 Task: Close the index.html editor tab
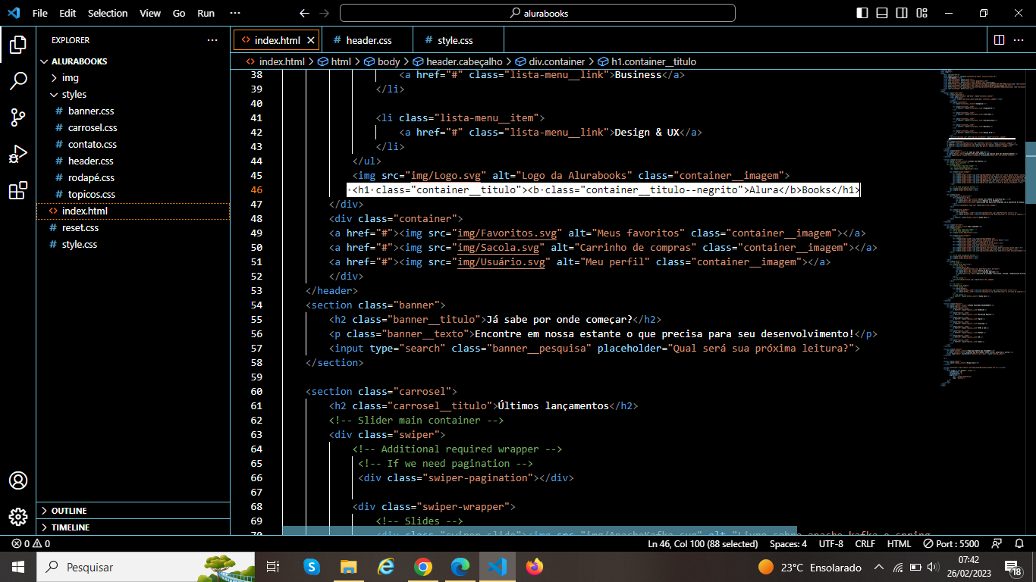(312, 40)
